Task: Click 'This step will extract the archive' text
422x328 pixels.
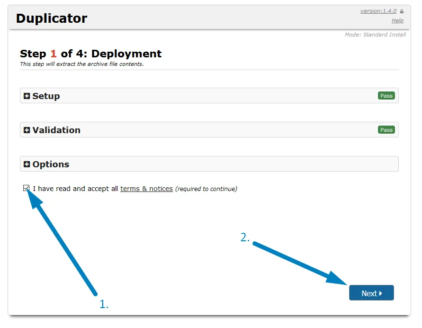Action: pos(82,64)
